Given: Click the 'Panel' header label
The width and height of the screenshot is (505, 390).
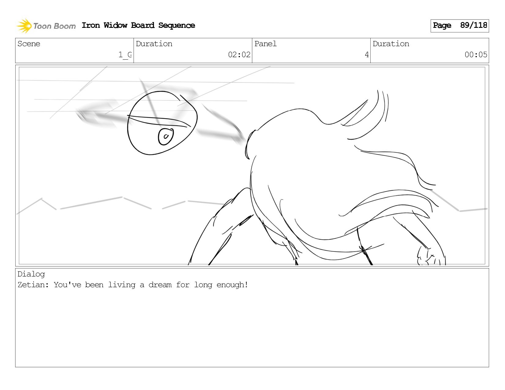Looking at the screenshot, I should tap(265, 44).
